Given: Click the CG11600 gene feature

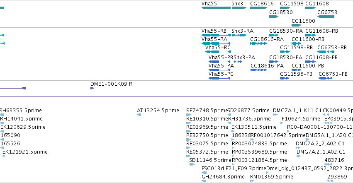Looking at the screenshot, I should (296, 25).
